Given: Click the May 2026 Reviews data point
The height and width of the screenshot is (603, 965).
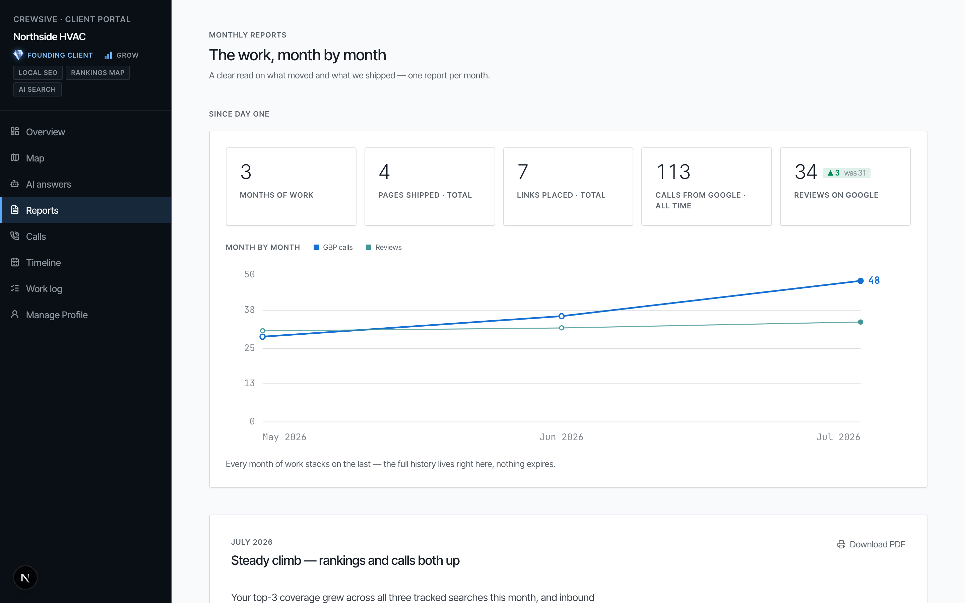Looking at the screenshot, I should pos(262,331).
